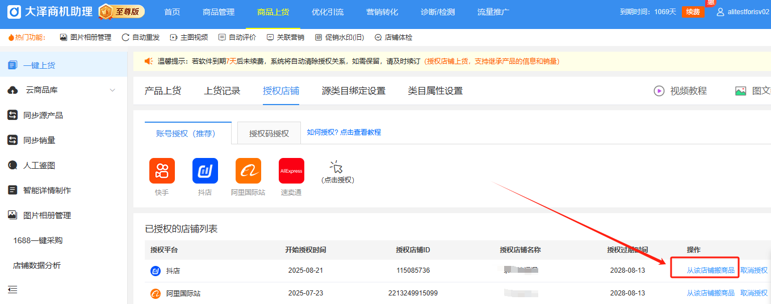Open the 优化引流 top menu
771x304 pixels.
[x=327, y=12]
